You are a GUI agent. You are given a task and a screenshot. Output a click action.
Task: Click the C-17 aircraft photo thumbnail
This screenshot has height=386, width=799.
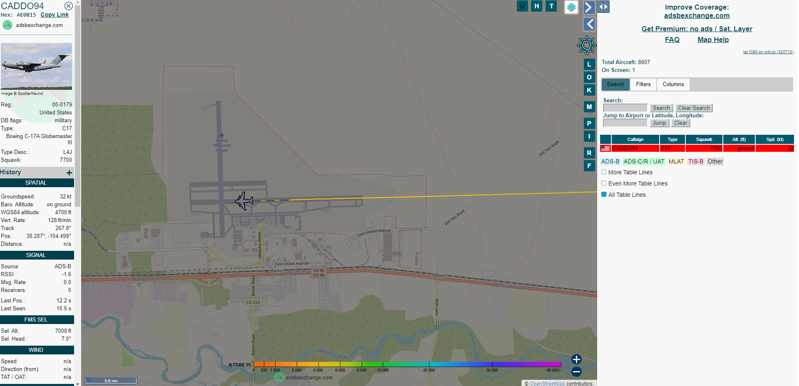36,66
